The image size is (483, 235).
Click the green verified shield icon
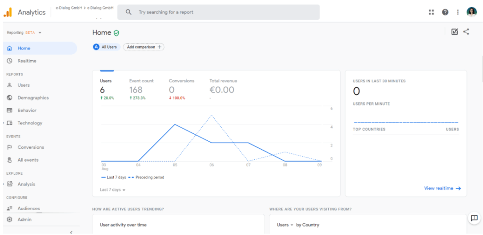(117, 33)
